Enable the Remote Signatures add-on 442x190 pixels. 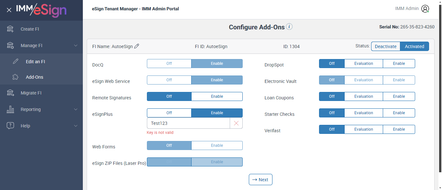coord(217,96)
